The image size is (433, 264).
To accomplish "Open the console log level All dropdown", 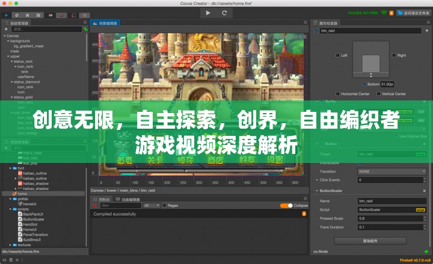I will (x=152, y=206).
